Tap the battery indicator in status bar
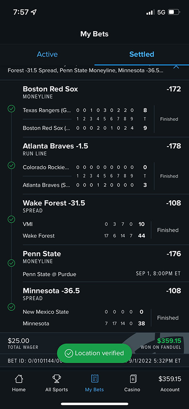Image resolution: width=189 pixels, height=409 pixels. pyautogui.click(x=174, y=12)
